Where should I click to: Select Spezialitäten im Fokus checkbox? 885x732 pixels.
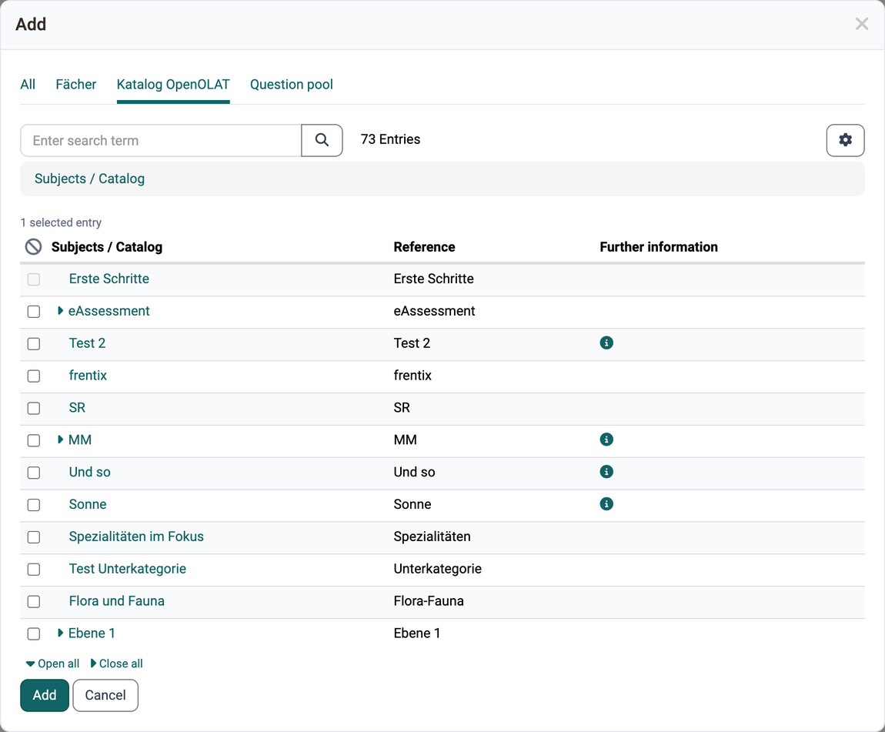point(34,536)
